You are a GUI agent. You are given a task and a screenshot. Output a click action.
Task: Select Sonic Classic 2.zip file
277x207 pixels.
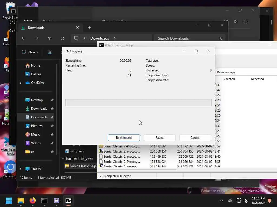point(81,166)
